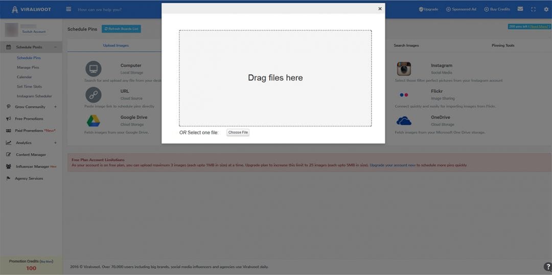This screenshot has width=552, height=275.
Task: Click Upgrade in the top bar
Action: 428,10
